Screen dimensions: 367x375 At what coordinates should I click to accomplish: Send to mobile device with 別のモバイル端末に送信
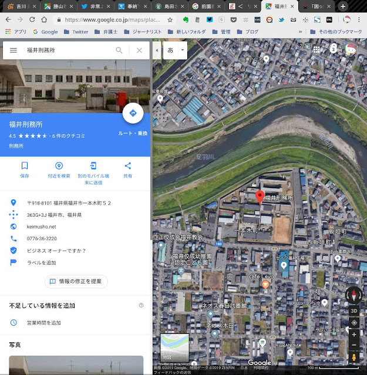(93, 173)
